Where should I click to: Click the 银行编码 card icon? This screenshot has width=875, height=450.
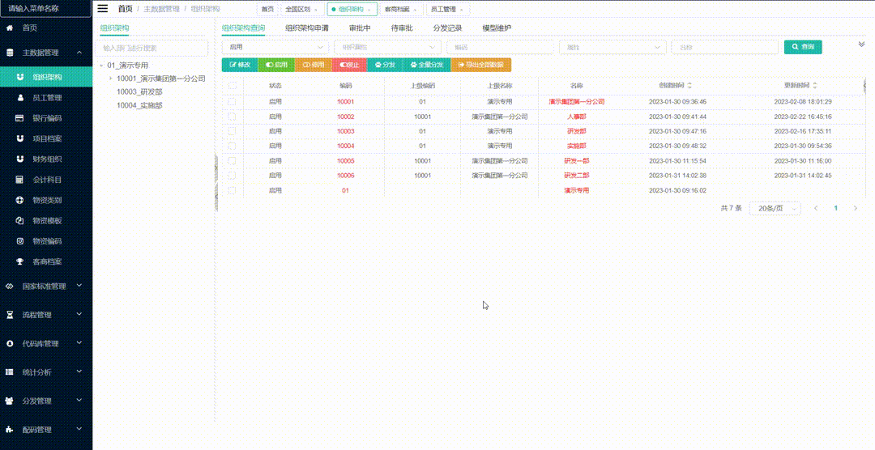[20, 118]
